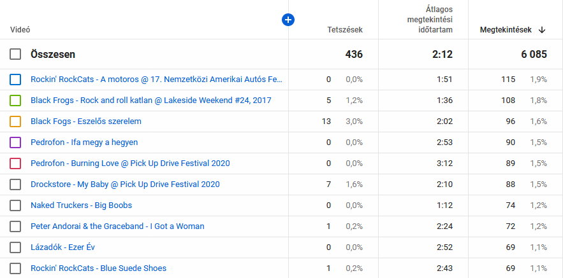Check the green box for Black Frogs Lakeside Weekend
Image resolution: width=563 pixels, height=278 pixels.
click(16, 101)
